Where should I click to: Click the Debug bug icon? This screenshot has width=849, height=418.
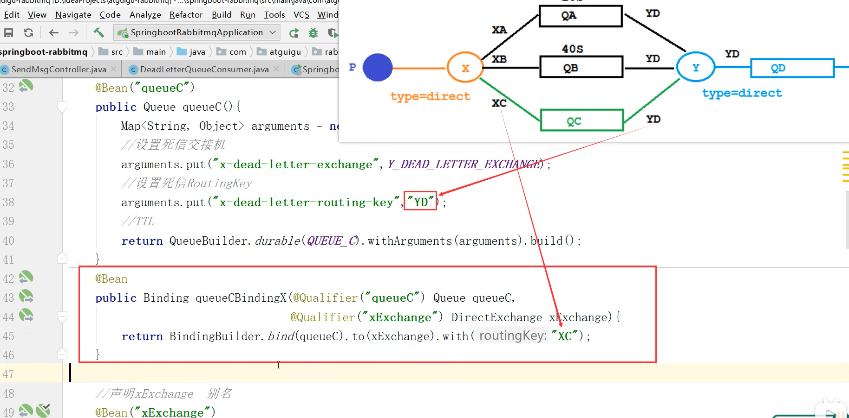pyautogui.click(x=313, y=33)
